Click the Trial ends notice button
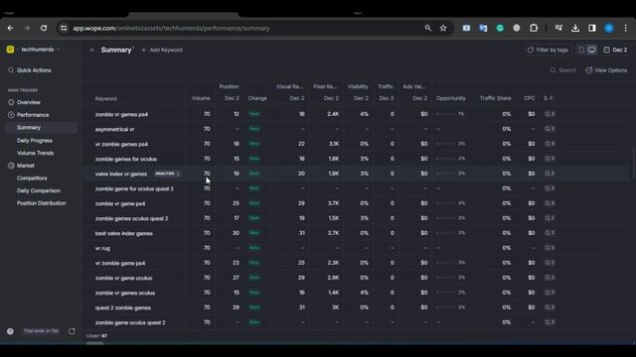Screen dimensions: 636x357 pos(41,331)
